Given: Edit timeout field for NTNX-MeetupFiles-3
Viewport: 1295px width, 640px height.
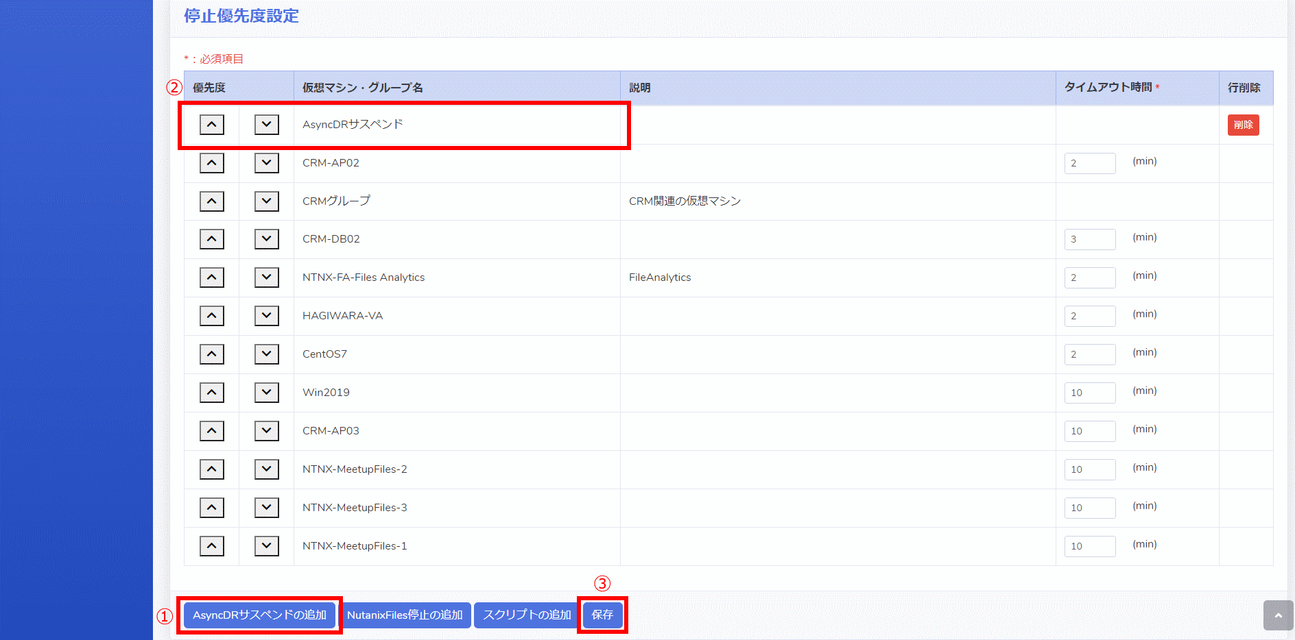Looking at the screenshot, I should [x=1090, y=508].
